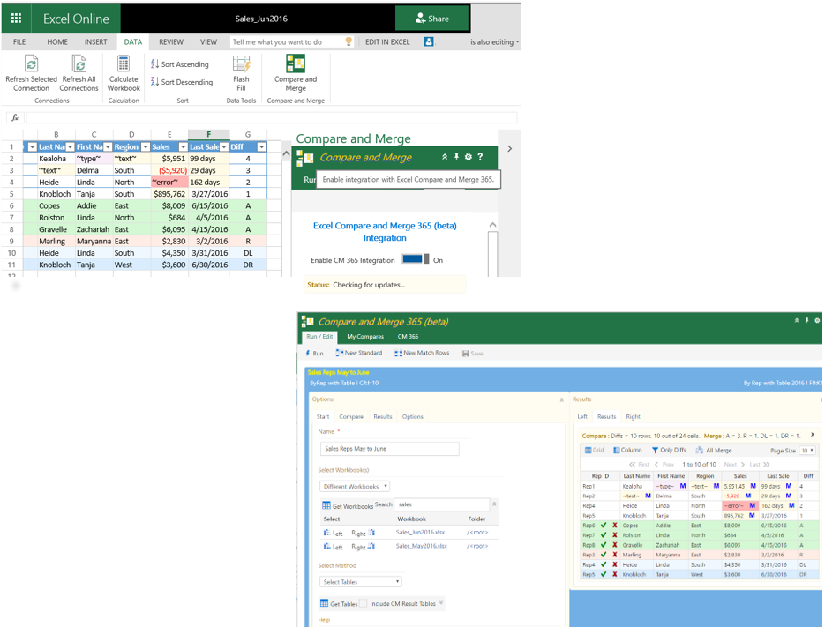Click the "is also editing" dropdown
Viewport: 825px width, 627px height.
point(495,42)
